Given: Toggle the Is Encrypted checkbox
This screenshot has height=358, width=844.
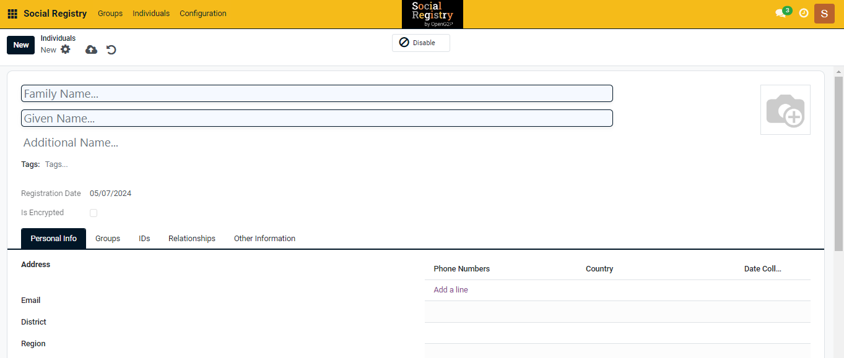Looking at the screenshot, I should (x=94, y=213).
